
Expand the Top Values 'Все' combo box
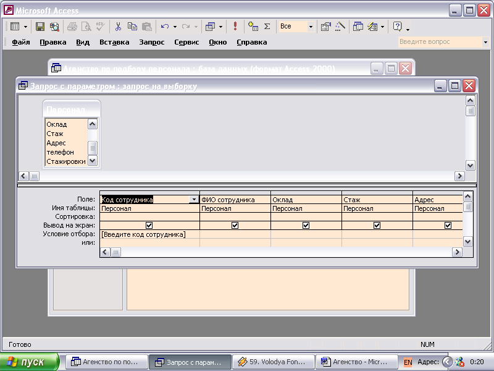(x=311, y=27)
